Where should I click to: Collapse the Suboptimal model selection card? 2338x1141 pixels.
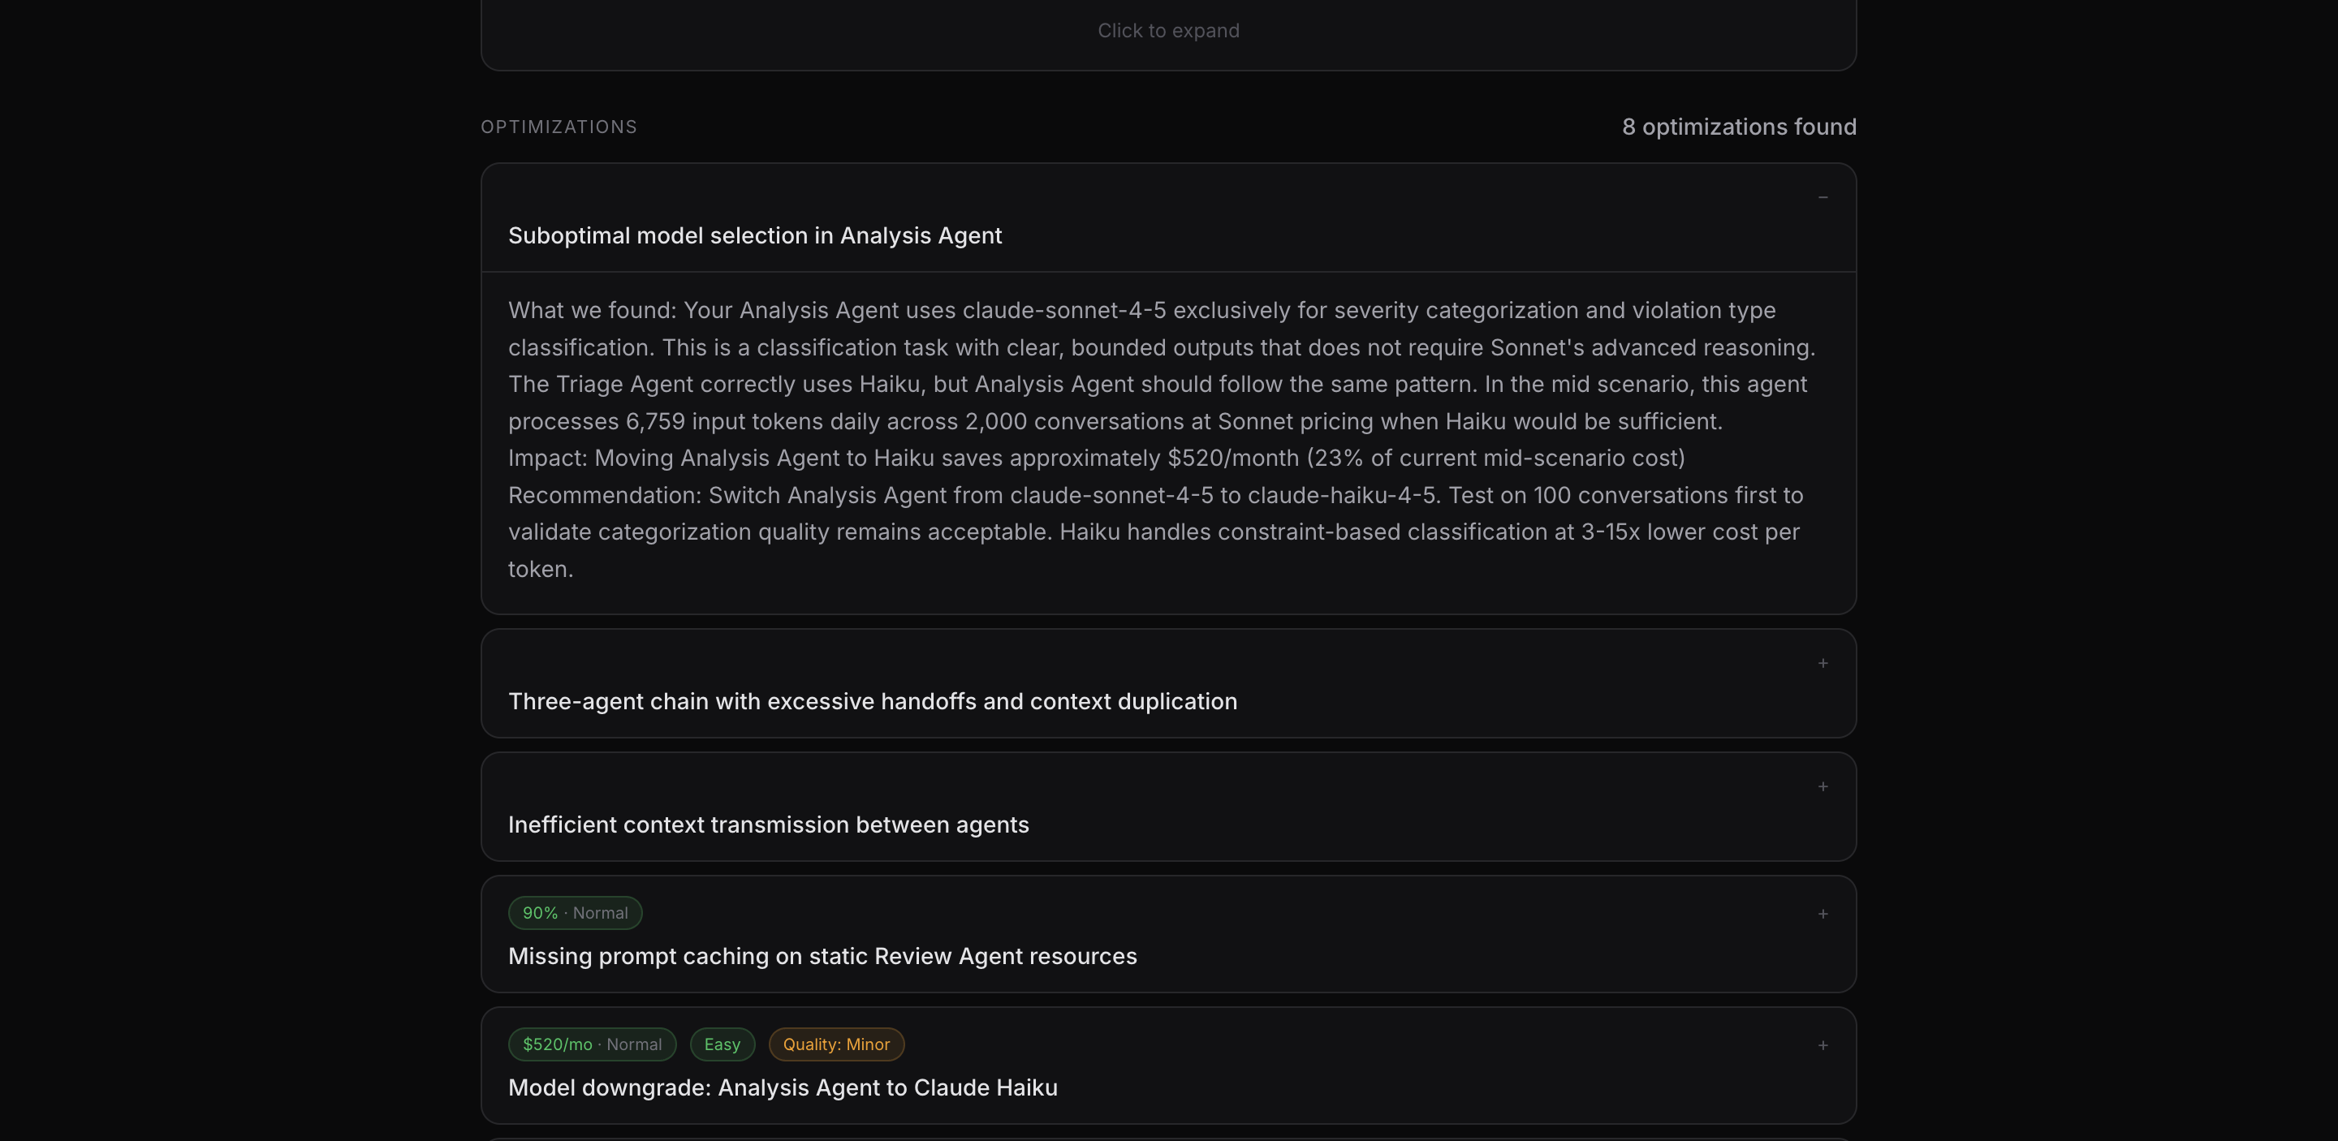click(1823, 198)
